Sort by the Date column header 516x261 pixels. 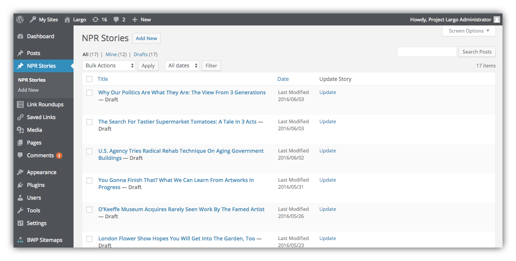pos(283,79)
